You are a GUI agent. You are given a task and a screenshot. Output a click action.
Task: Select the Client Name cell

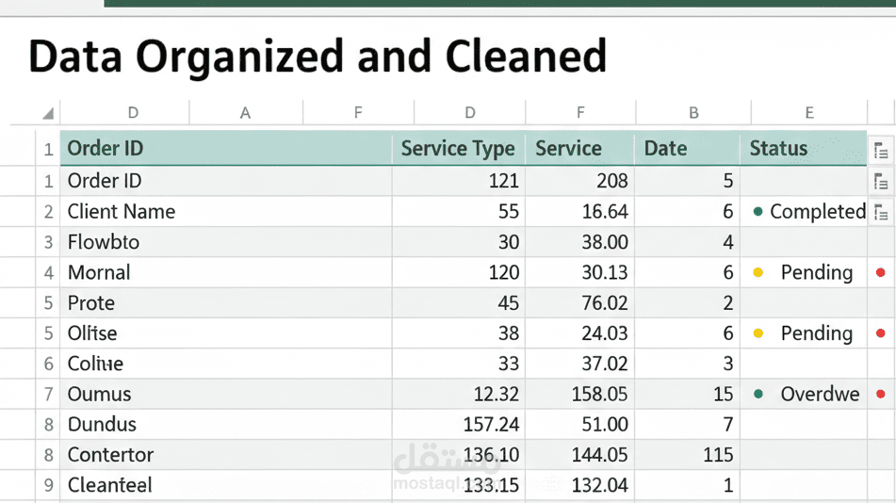pos(226,212)
